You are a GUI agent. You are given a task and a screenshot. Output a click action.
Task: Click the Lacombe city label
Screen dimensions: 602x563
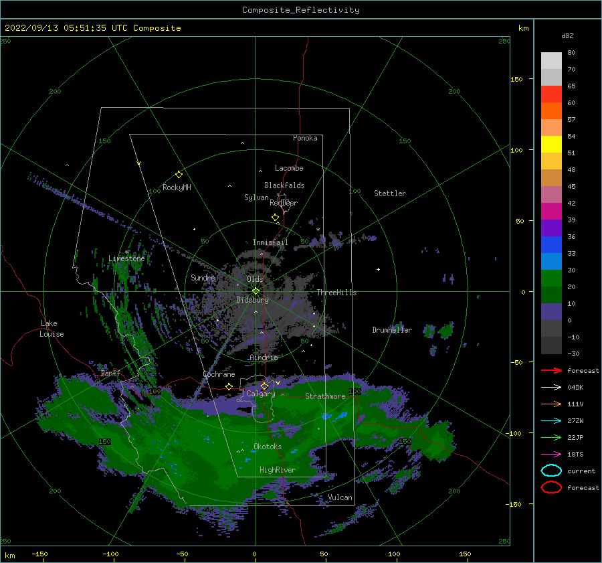[x=289, y=168]
